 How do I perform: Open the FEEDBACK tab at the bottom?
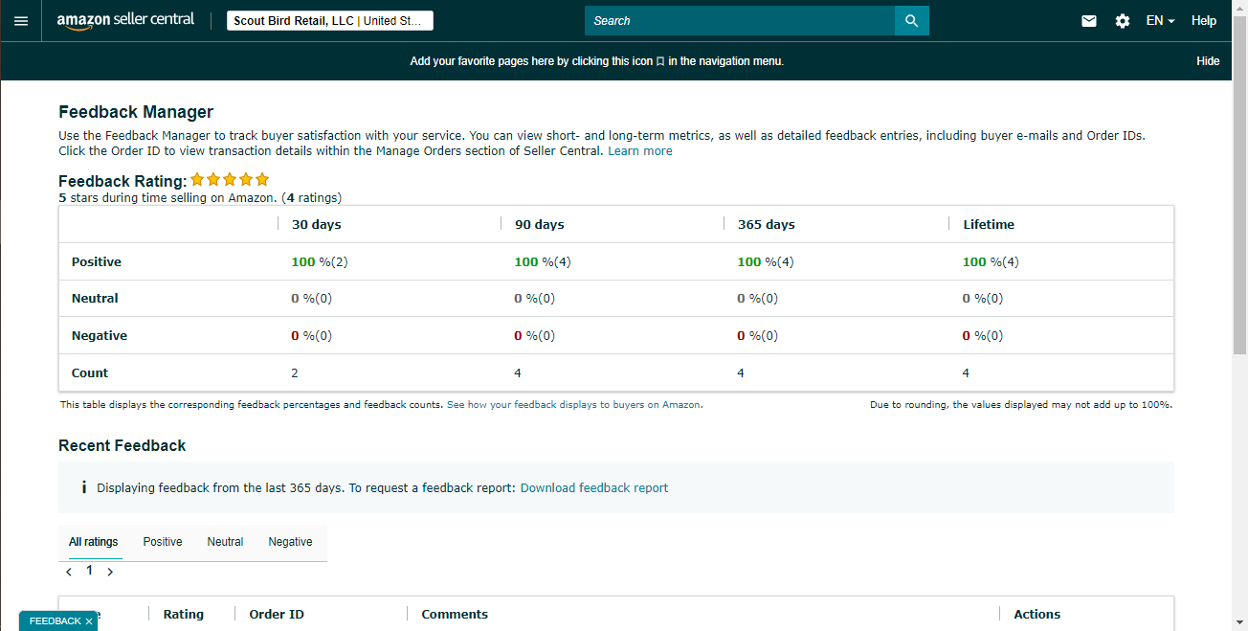point(55,621)
